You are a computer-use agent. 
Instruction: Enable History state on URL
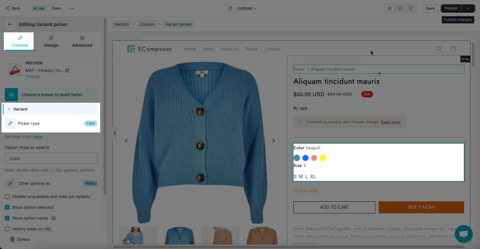(x=7, y=229)
